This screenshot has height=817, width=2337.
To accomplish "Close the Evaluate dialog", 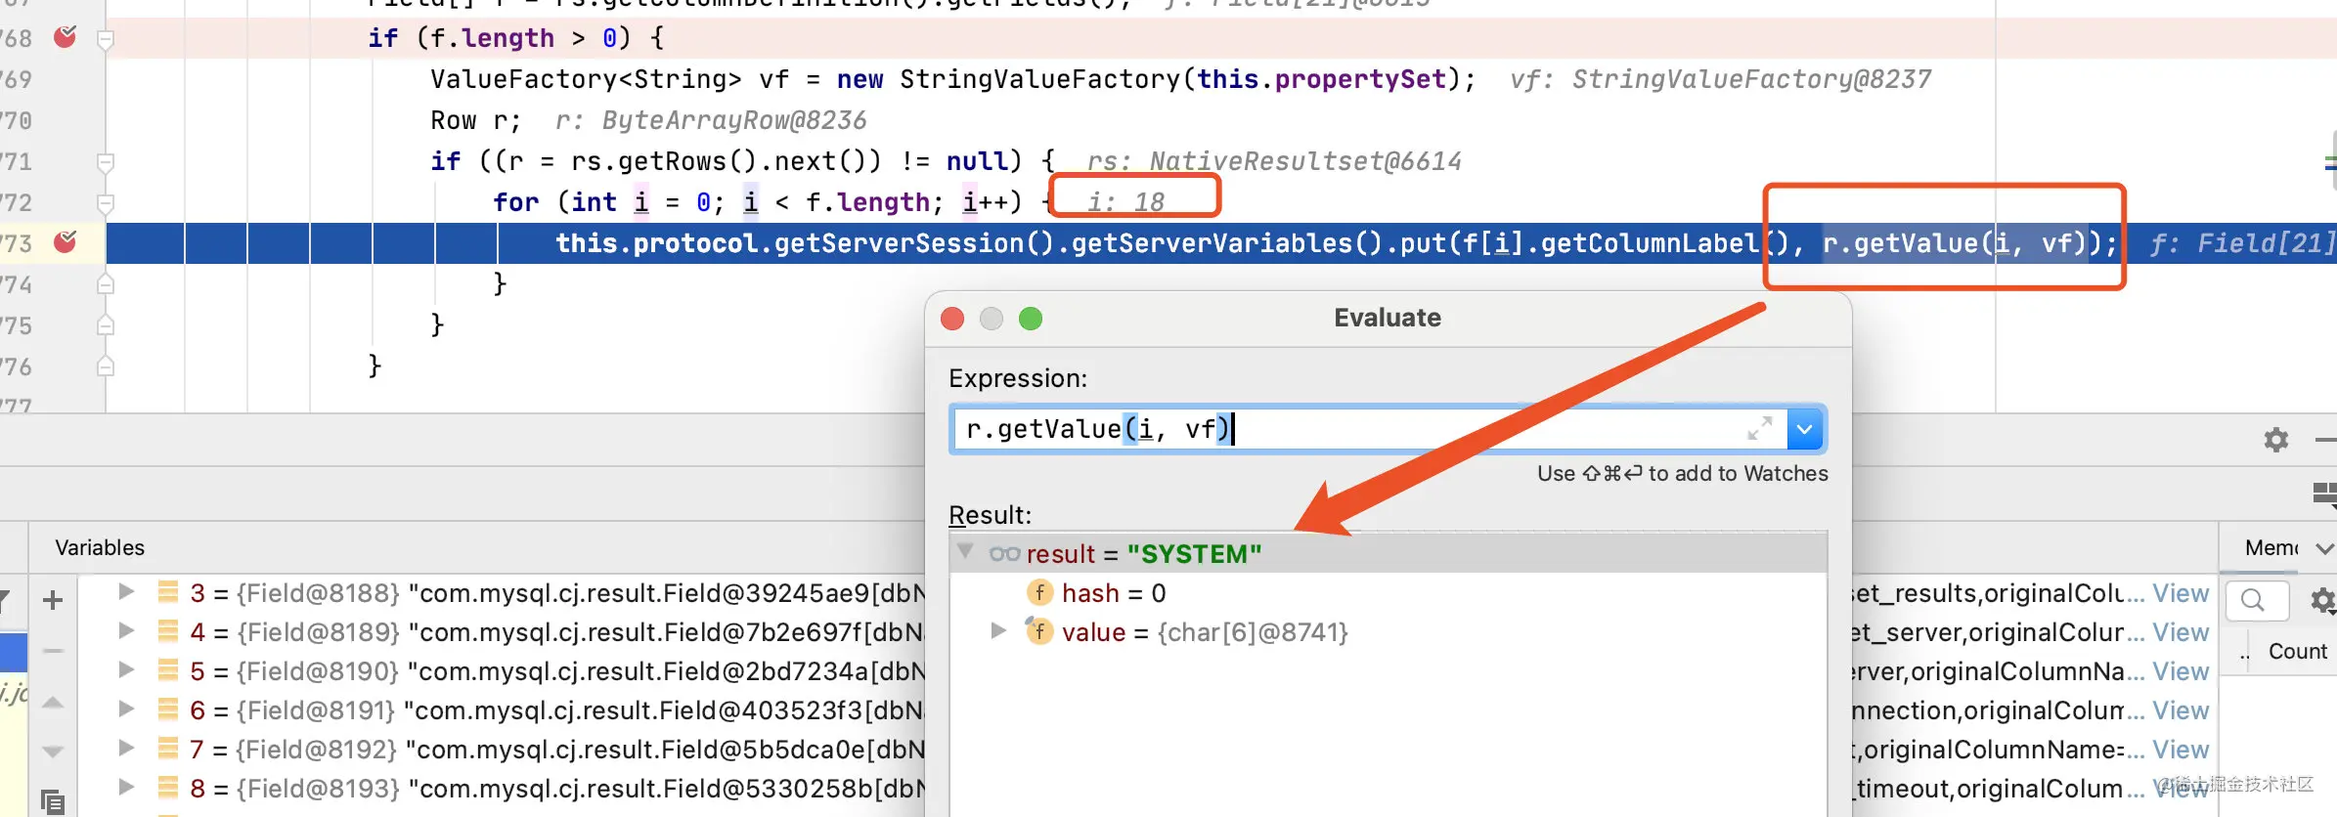I will click(952, 319).
